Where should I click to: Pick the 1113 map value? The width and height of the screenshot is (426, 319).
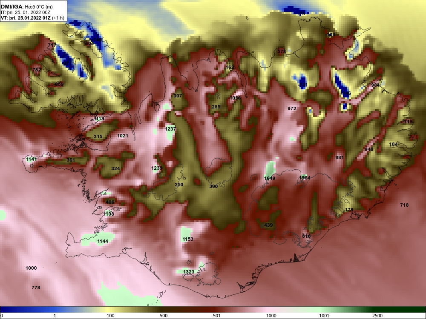tap(99, 119)
